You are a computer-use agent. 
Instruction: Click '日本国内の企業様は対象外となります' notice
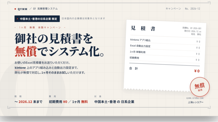[83, 18]
